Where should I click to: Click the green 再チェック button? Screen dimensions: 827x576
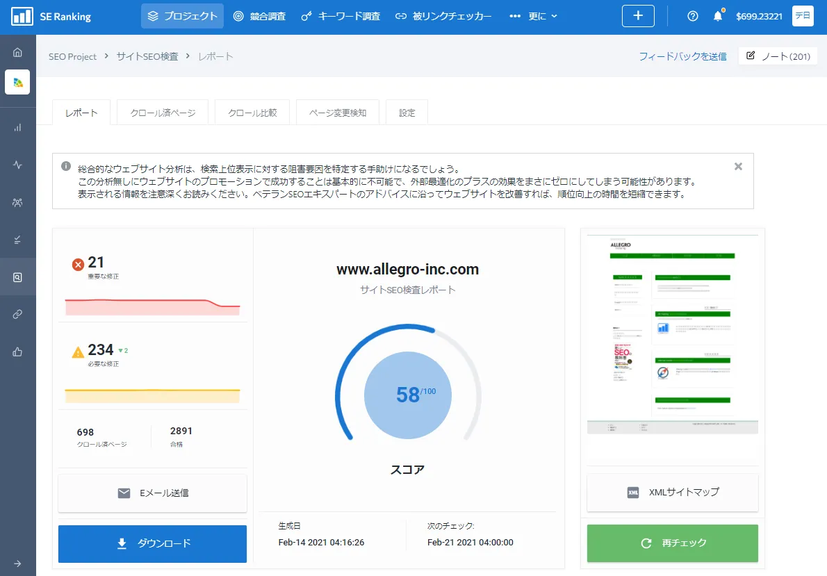673,543
